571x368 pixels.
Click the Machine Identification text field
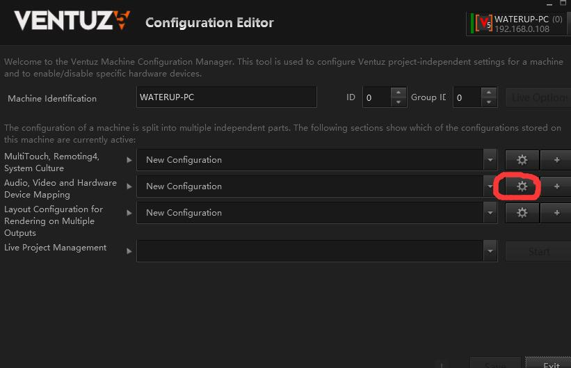[x=227, y=97]
